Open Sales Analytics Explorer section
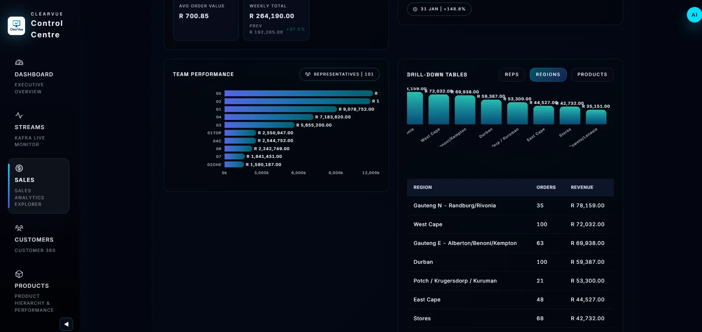702x332 pixels. coord(39,186)
